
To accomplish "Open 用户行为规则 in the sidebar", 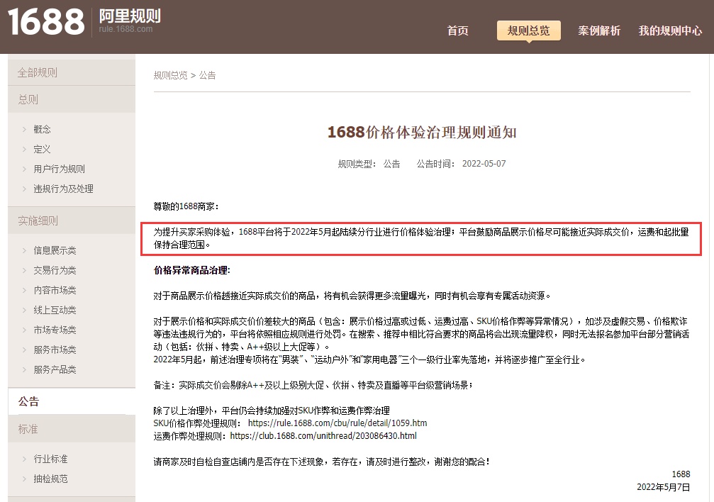I will [59, 169].
